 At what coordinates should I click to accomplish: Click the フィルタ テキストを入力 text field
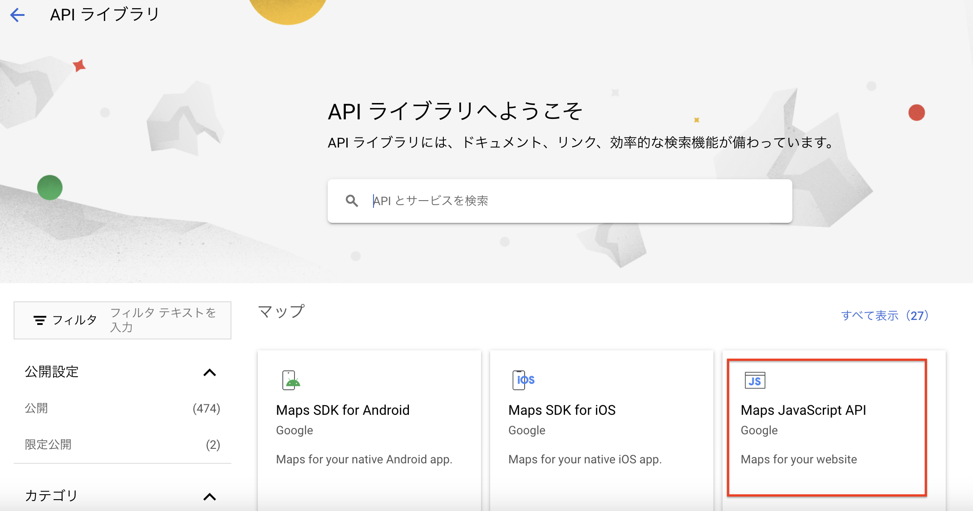tap(163, 319)
